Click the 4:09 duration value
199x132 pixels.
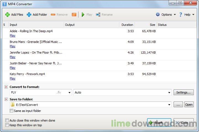[130, 42]
